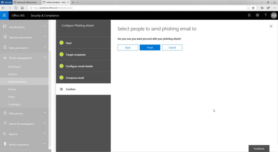Viewport: 278px width, 152px height.
Task: Switch to Microsoft Office Home tab
Action: (27, 2)
